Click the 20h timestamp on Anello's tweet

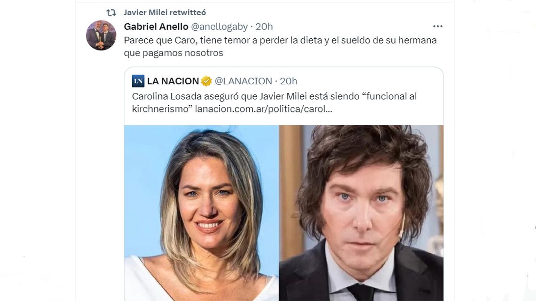(264, 27)
